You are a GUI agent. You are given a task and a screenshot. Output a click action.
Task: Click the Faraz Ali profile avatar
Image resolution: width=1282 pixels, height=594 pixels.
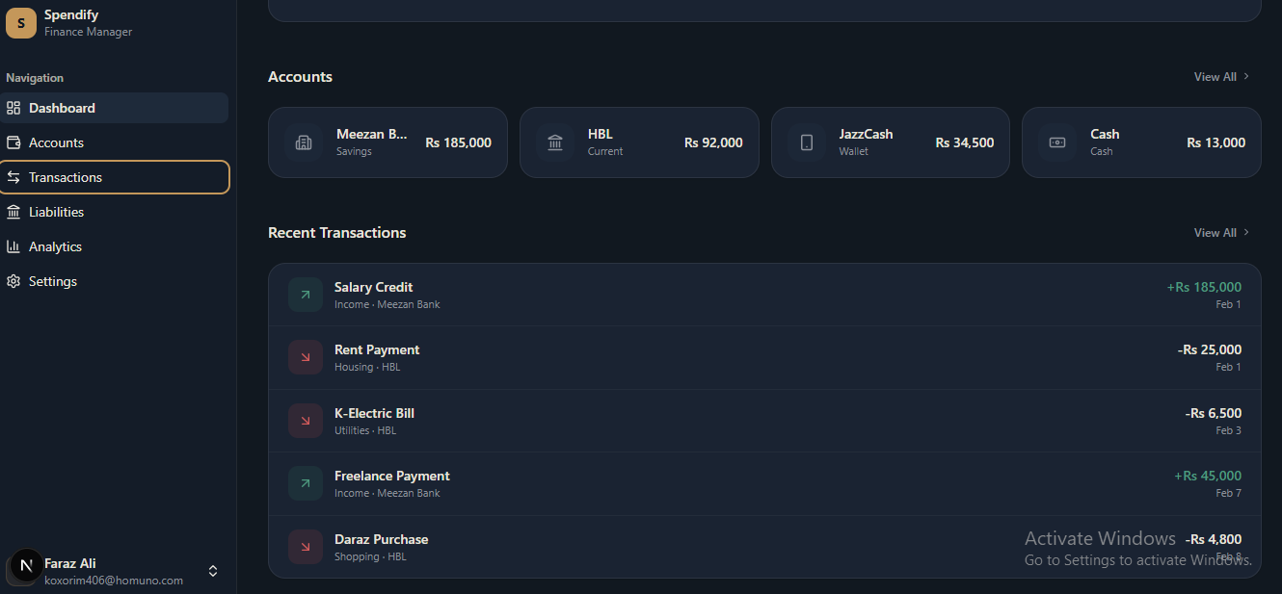coord(26,566)
